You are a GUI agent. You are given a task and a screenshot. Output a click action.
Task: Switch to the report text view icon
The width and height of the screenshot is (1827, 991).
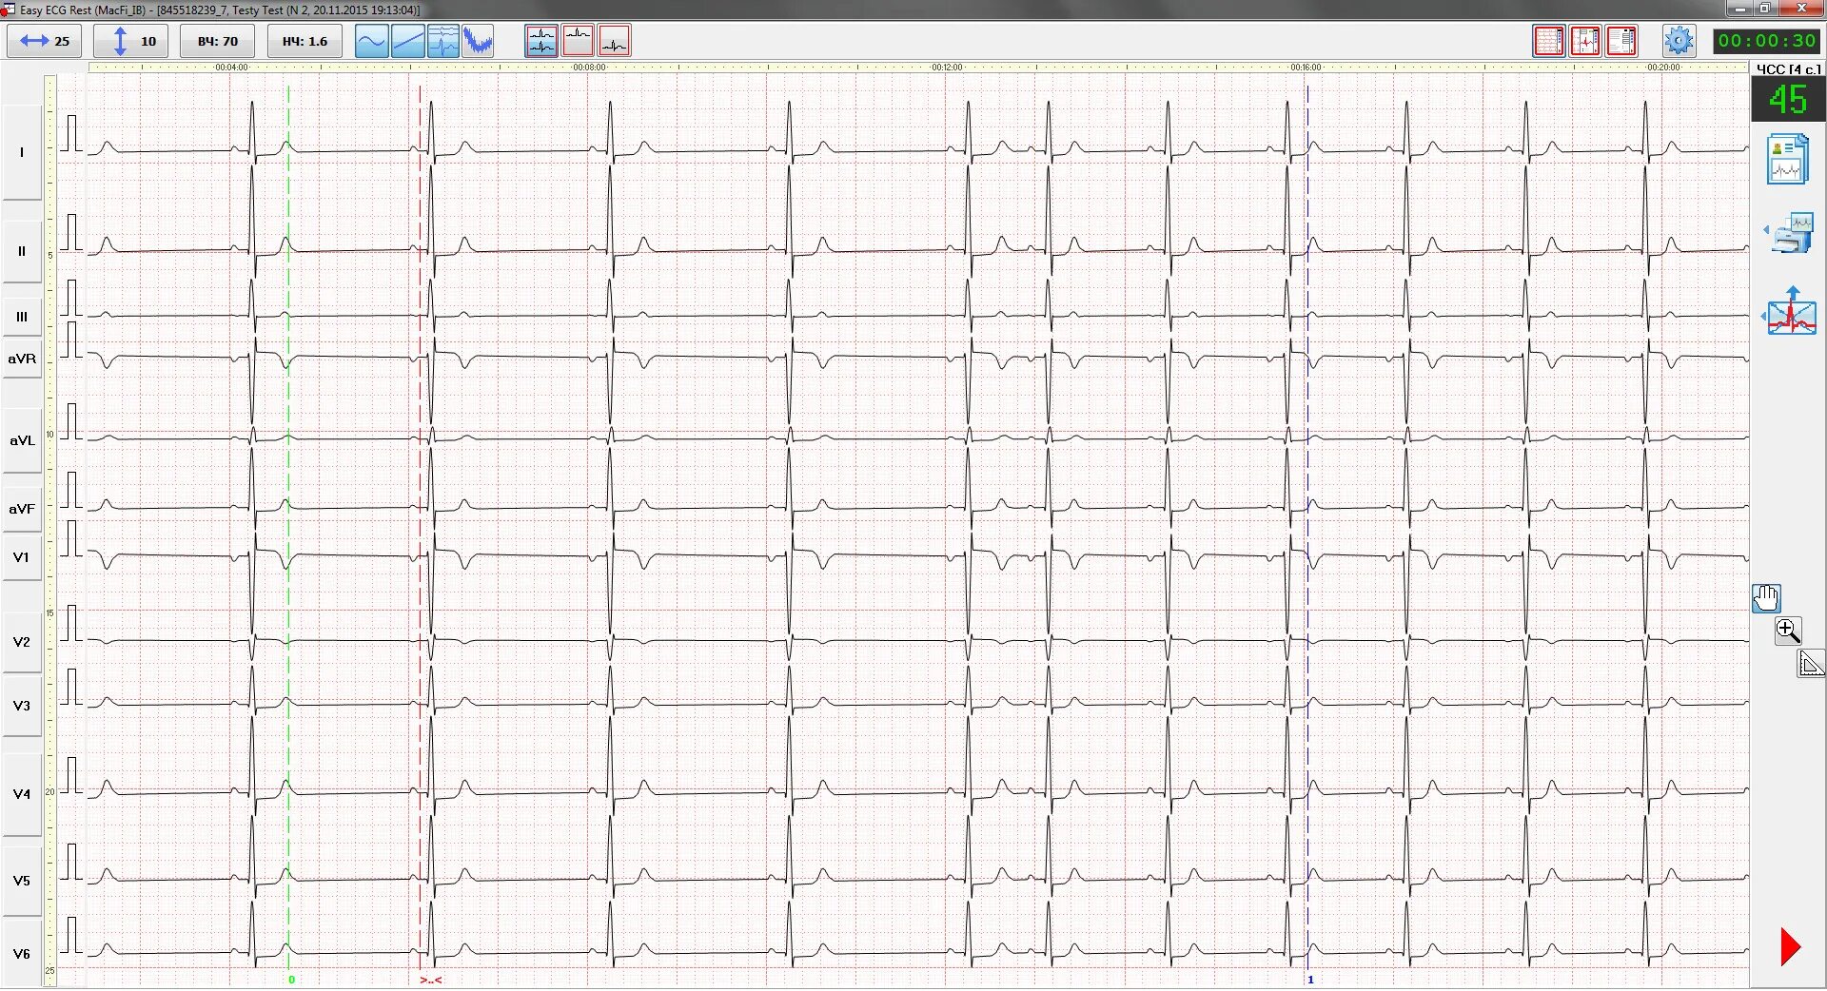click(1621, 41)
